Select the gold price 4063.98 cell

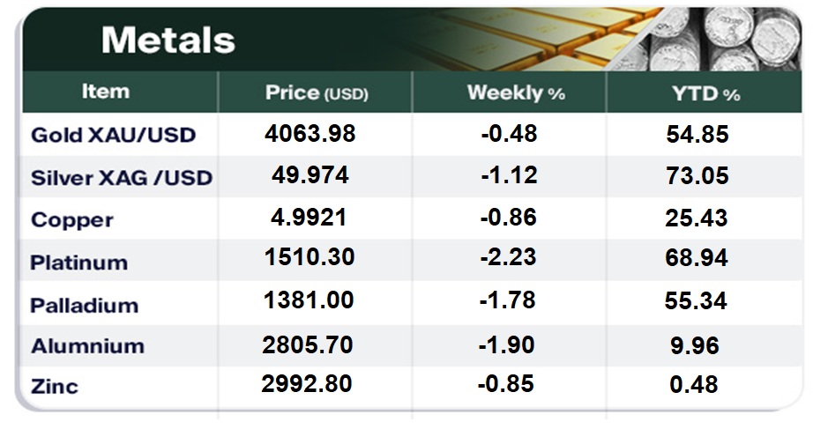[310, 134]
